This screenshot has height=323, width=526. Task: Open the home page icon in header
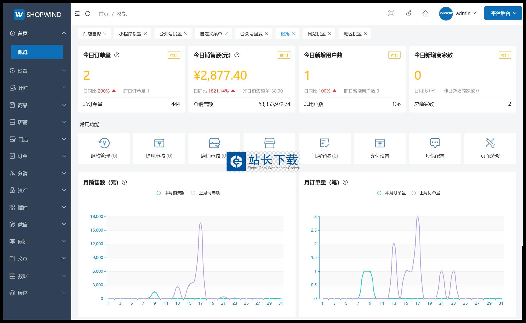point(425,13)
